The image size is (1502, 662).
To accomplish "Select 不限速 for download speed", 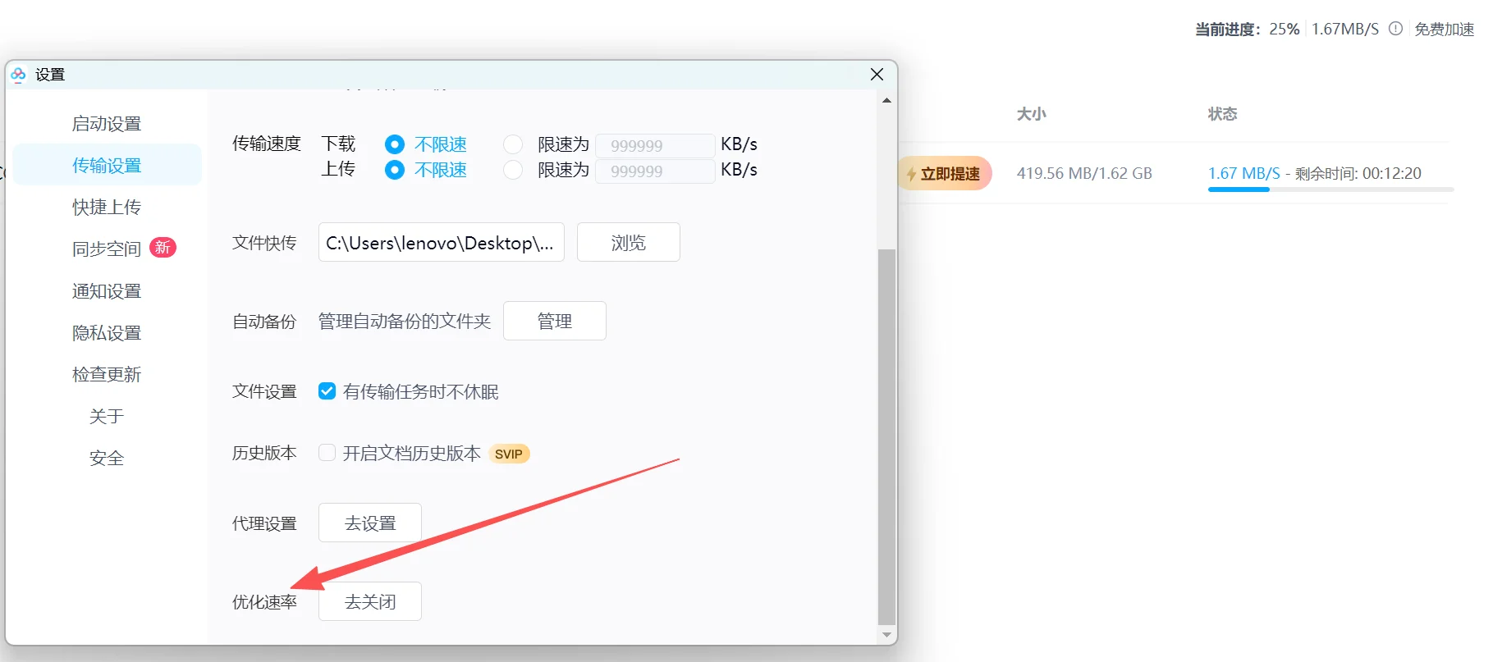I will coord(395,144).
